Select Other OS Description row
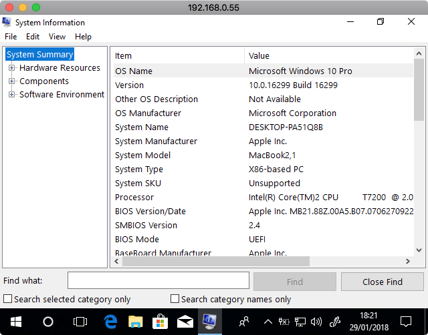This screenshot has height=335, width=428. click(263, 99)
